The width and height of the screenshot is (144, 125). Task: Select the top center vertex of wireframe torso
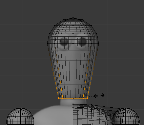[x=73, y=104]
